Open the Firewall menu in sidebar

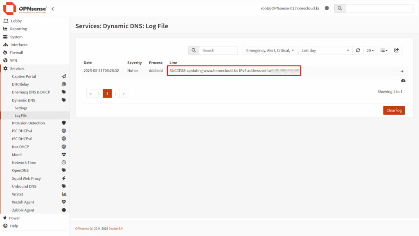click(x=17, y=52)
